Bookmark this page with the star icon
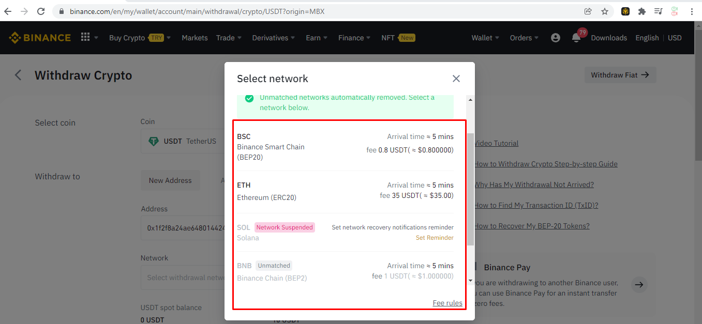Screen dimensions: 702x324 point(605,11)
